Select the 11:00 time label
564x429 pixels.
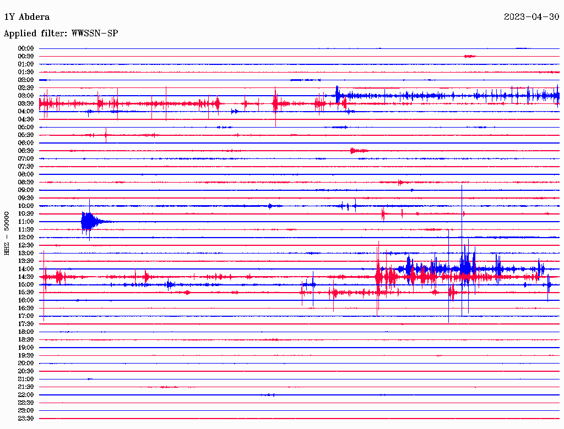[x=26, y=222]
